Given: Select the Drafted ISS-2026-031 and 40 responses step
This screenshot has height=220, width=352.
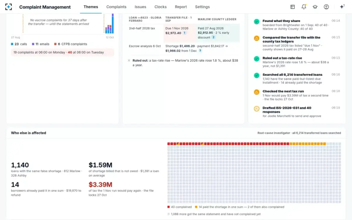Looking at the screenshot, I should (x=287, y=110).
